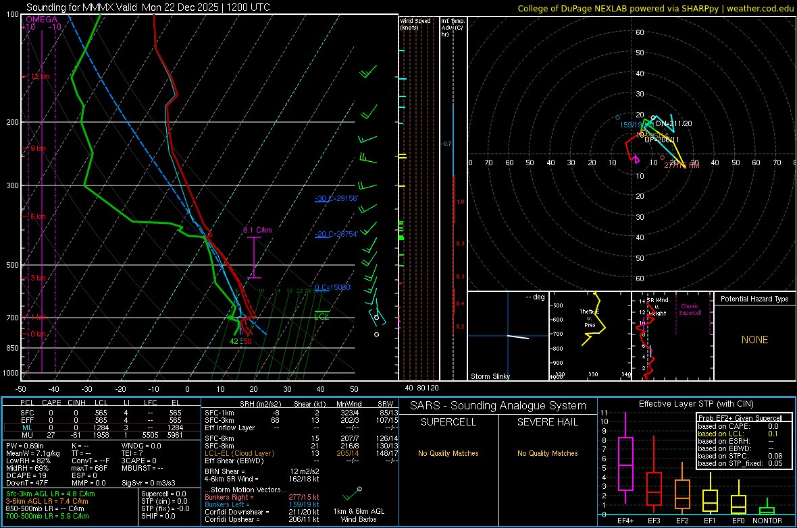Click the 'SR Wind v. Height' inset label

pos(658,307)
